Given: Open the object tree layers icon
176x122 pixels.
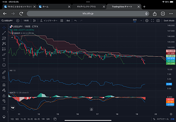Looking at the screenshot, I should (x=4, y=117).
